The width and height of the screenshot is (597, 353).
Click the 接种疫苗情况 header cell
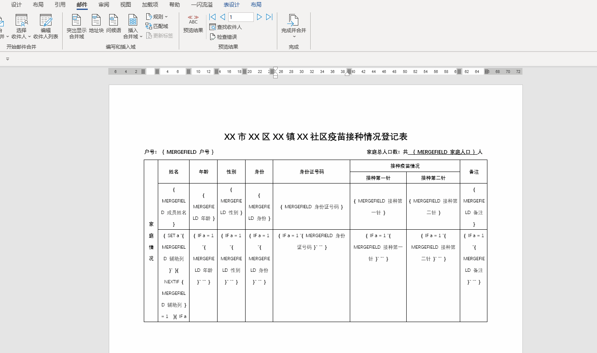tap(405, 166)
